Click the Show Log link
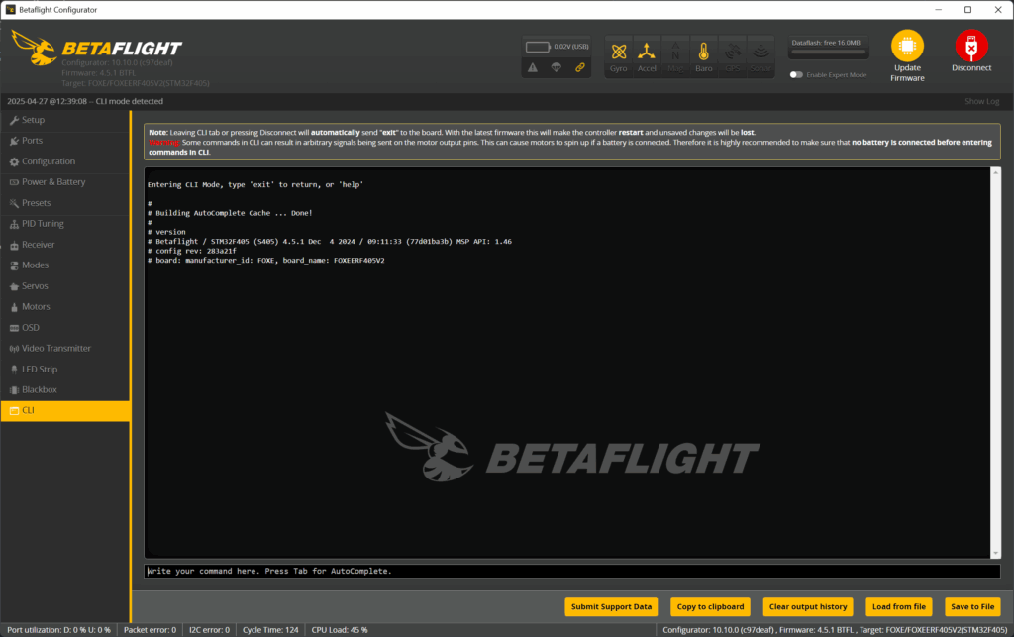Image resolution: width=1014 pixels, height=637 pixels. [981, 101]
